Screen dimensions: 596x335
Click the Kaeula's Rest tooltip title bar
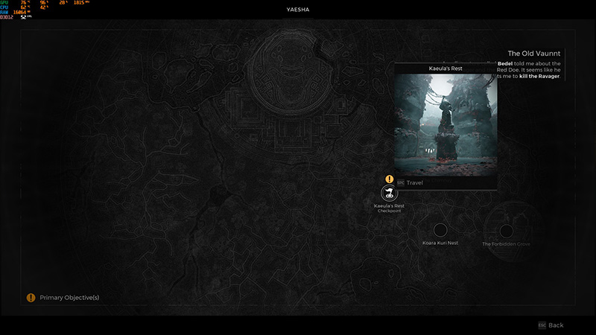coord(446,68)
